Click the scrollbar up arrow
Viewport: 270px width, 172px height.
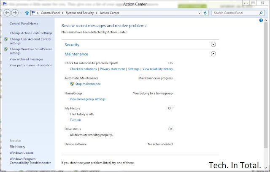click(x=265, y=20)
